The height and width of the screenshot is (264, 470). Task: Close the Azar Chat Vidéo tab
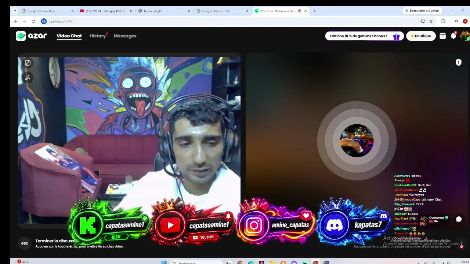305,11
